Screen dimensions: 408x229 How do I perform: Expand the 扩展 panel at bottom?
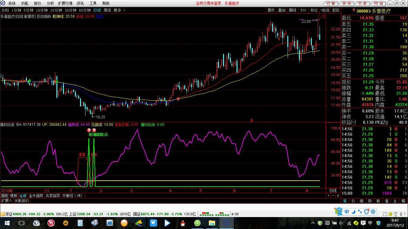pos(6,201)
